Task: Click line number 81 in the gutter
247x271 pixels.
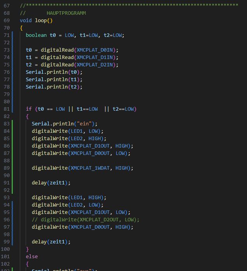Action: (x=7, y=109)
